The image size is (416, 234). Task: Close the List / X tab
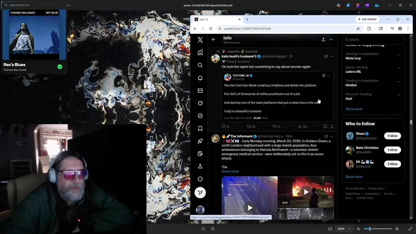[240, 19]
